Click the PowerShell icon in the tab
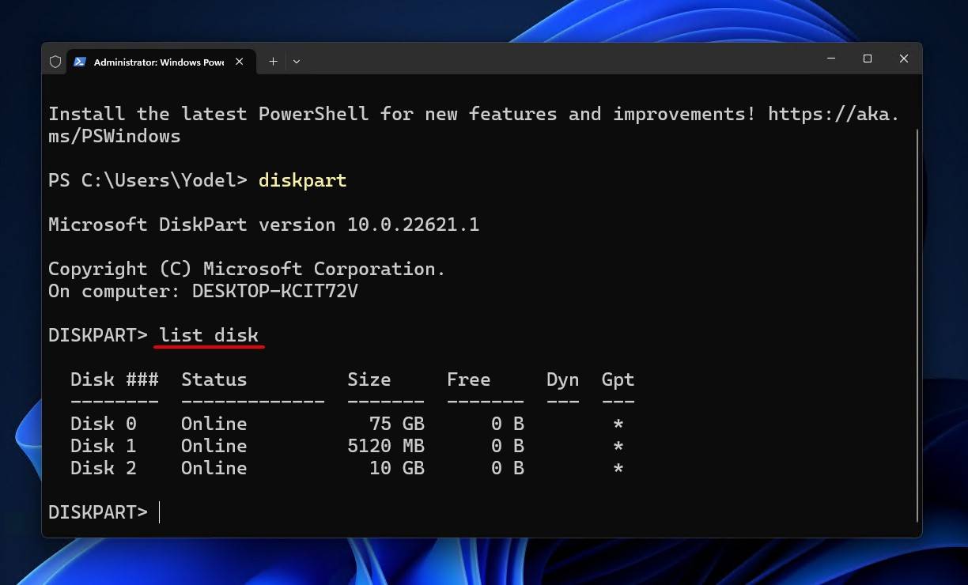 (x=80, y=62)
